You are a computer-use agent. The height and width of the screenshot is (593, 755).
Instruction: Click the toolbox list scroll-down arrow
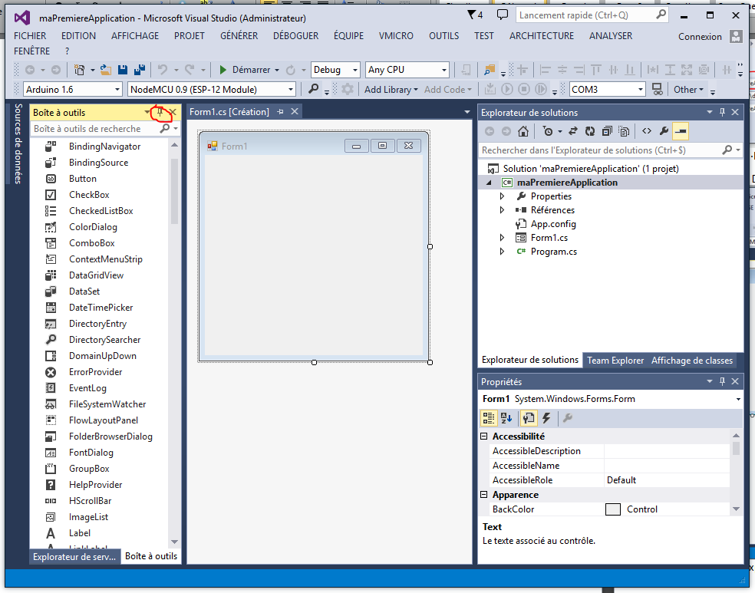click(x=174, y=542)
